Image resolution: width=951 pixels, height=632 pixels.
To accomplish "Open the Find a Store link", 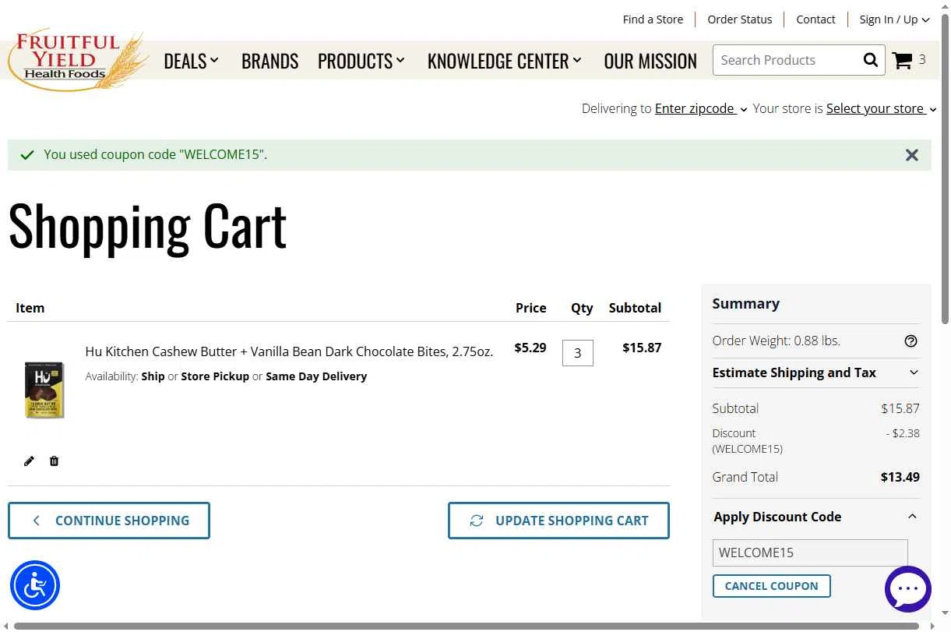I will coord(653,19).
